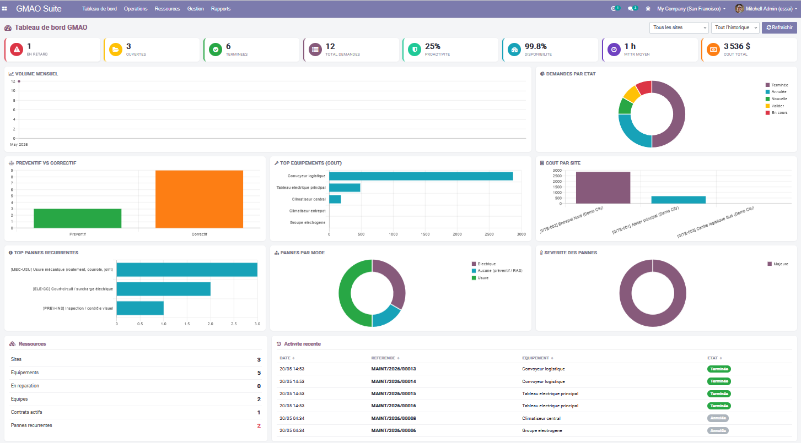801x443 pixels.
Task: Toggle the Annulée legend entry in Demandes par Etat
Action: 776,92
